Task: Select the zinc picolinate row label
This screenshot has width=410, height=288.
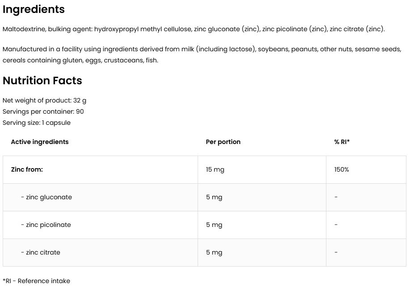Action: 46,225
